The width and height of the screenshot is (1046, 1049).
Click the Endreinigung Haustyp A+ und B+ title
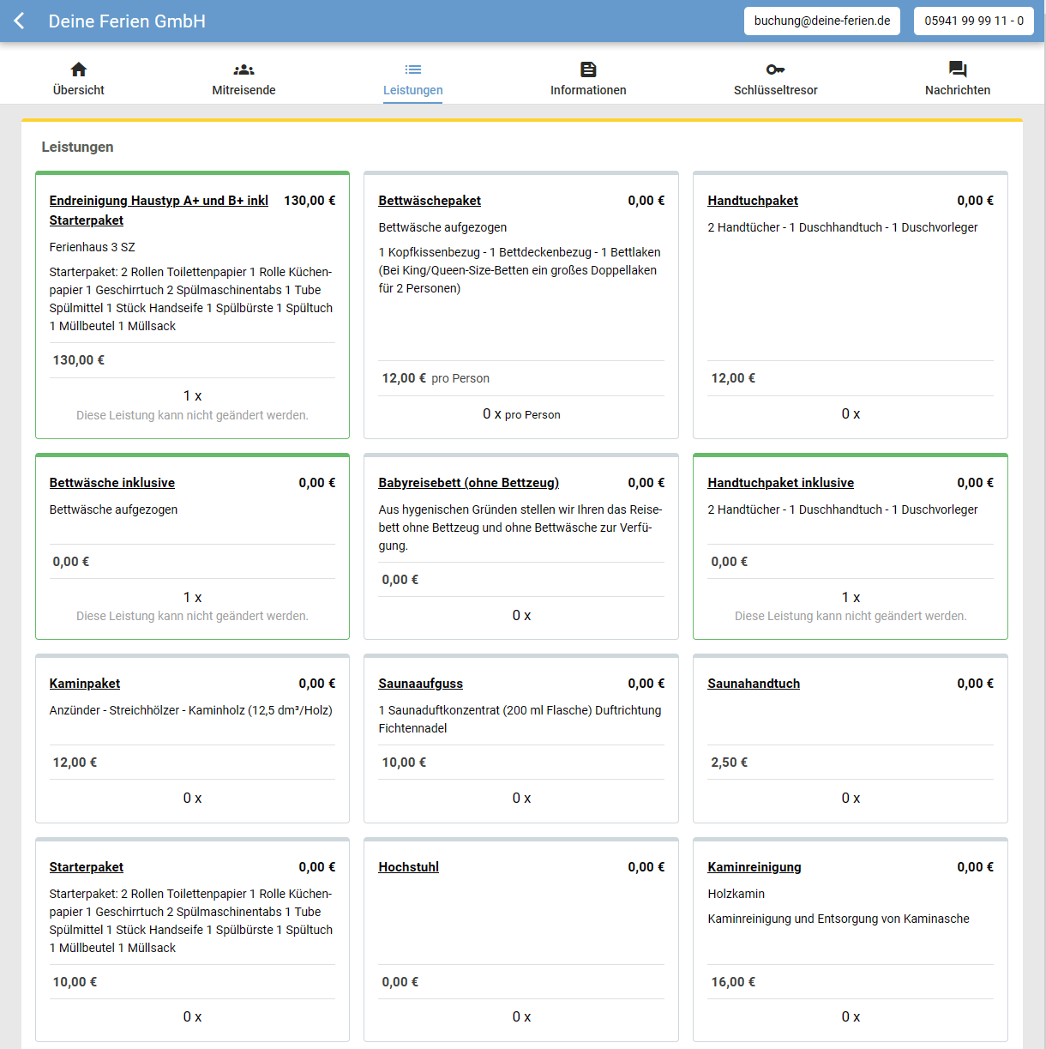click(159, 201)
